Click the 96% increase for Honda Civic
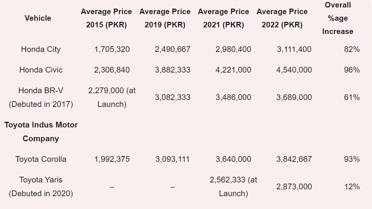This screenshot has height=209, width=372. 352,70
